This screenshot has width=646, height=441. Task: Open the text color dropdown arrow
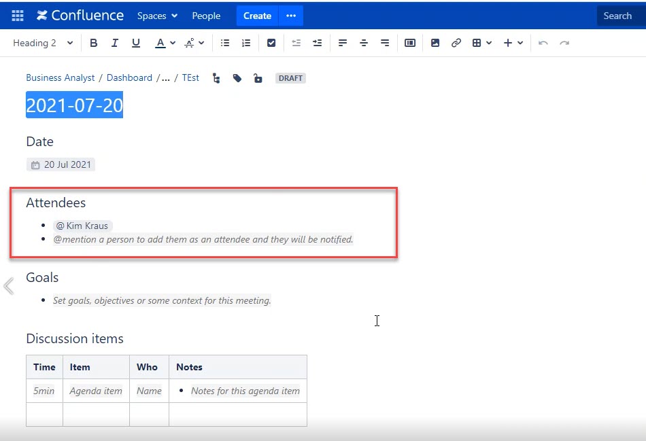coord(173,43)
